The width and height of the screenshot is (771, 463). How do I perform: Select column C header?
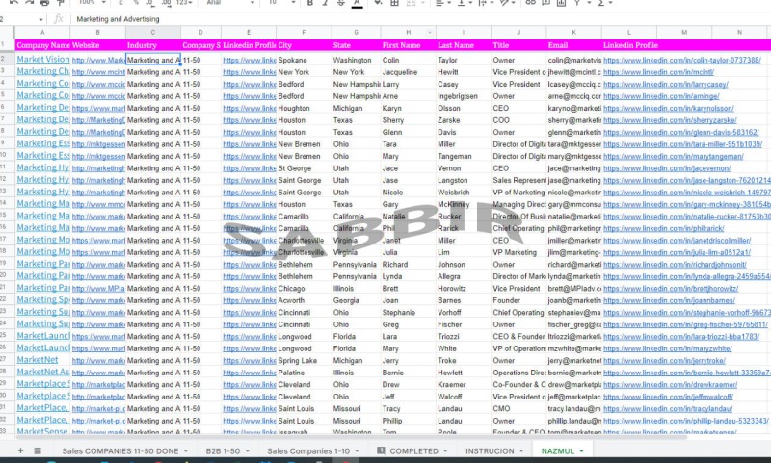pyautogui.click(x=153, y=32)
